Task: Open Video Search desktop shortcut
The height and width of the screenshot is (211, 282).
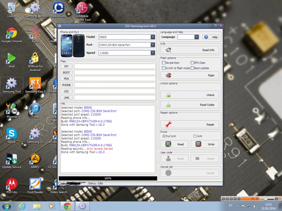Action: tap(59, 187)
